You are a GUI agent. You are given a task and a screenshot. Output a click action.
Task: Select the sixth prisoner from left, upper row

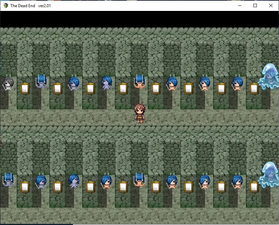tap(172, 83)
